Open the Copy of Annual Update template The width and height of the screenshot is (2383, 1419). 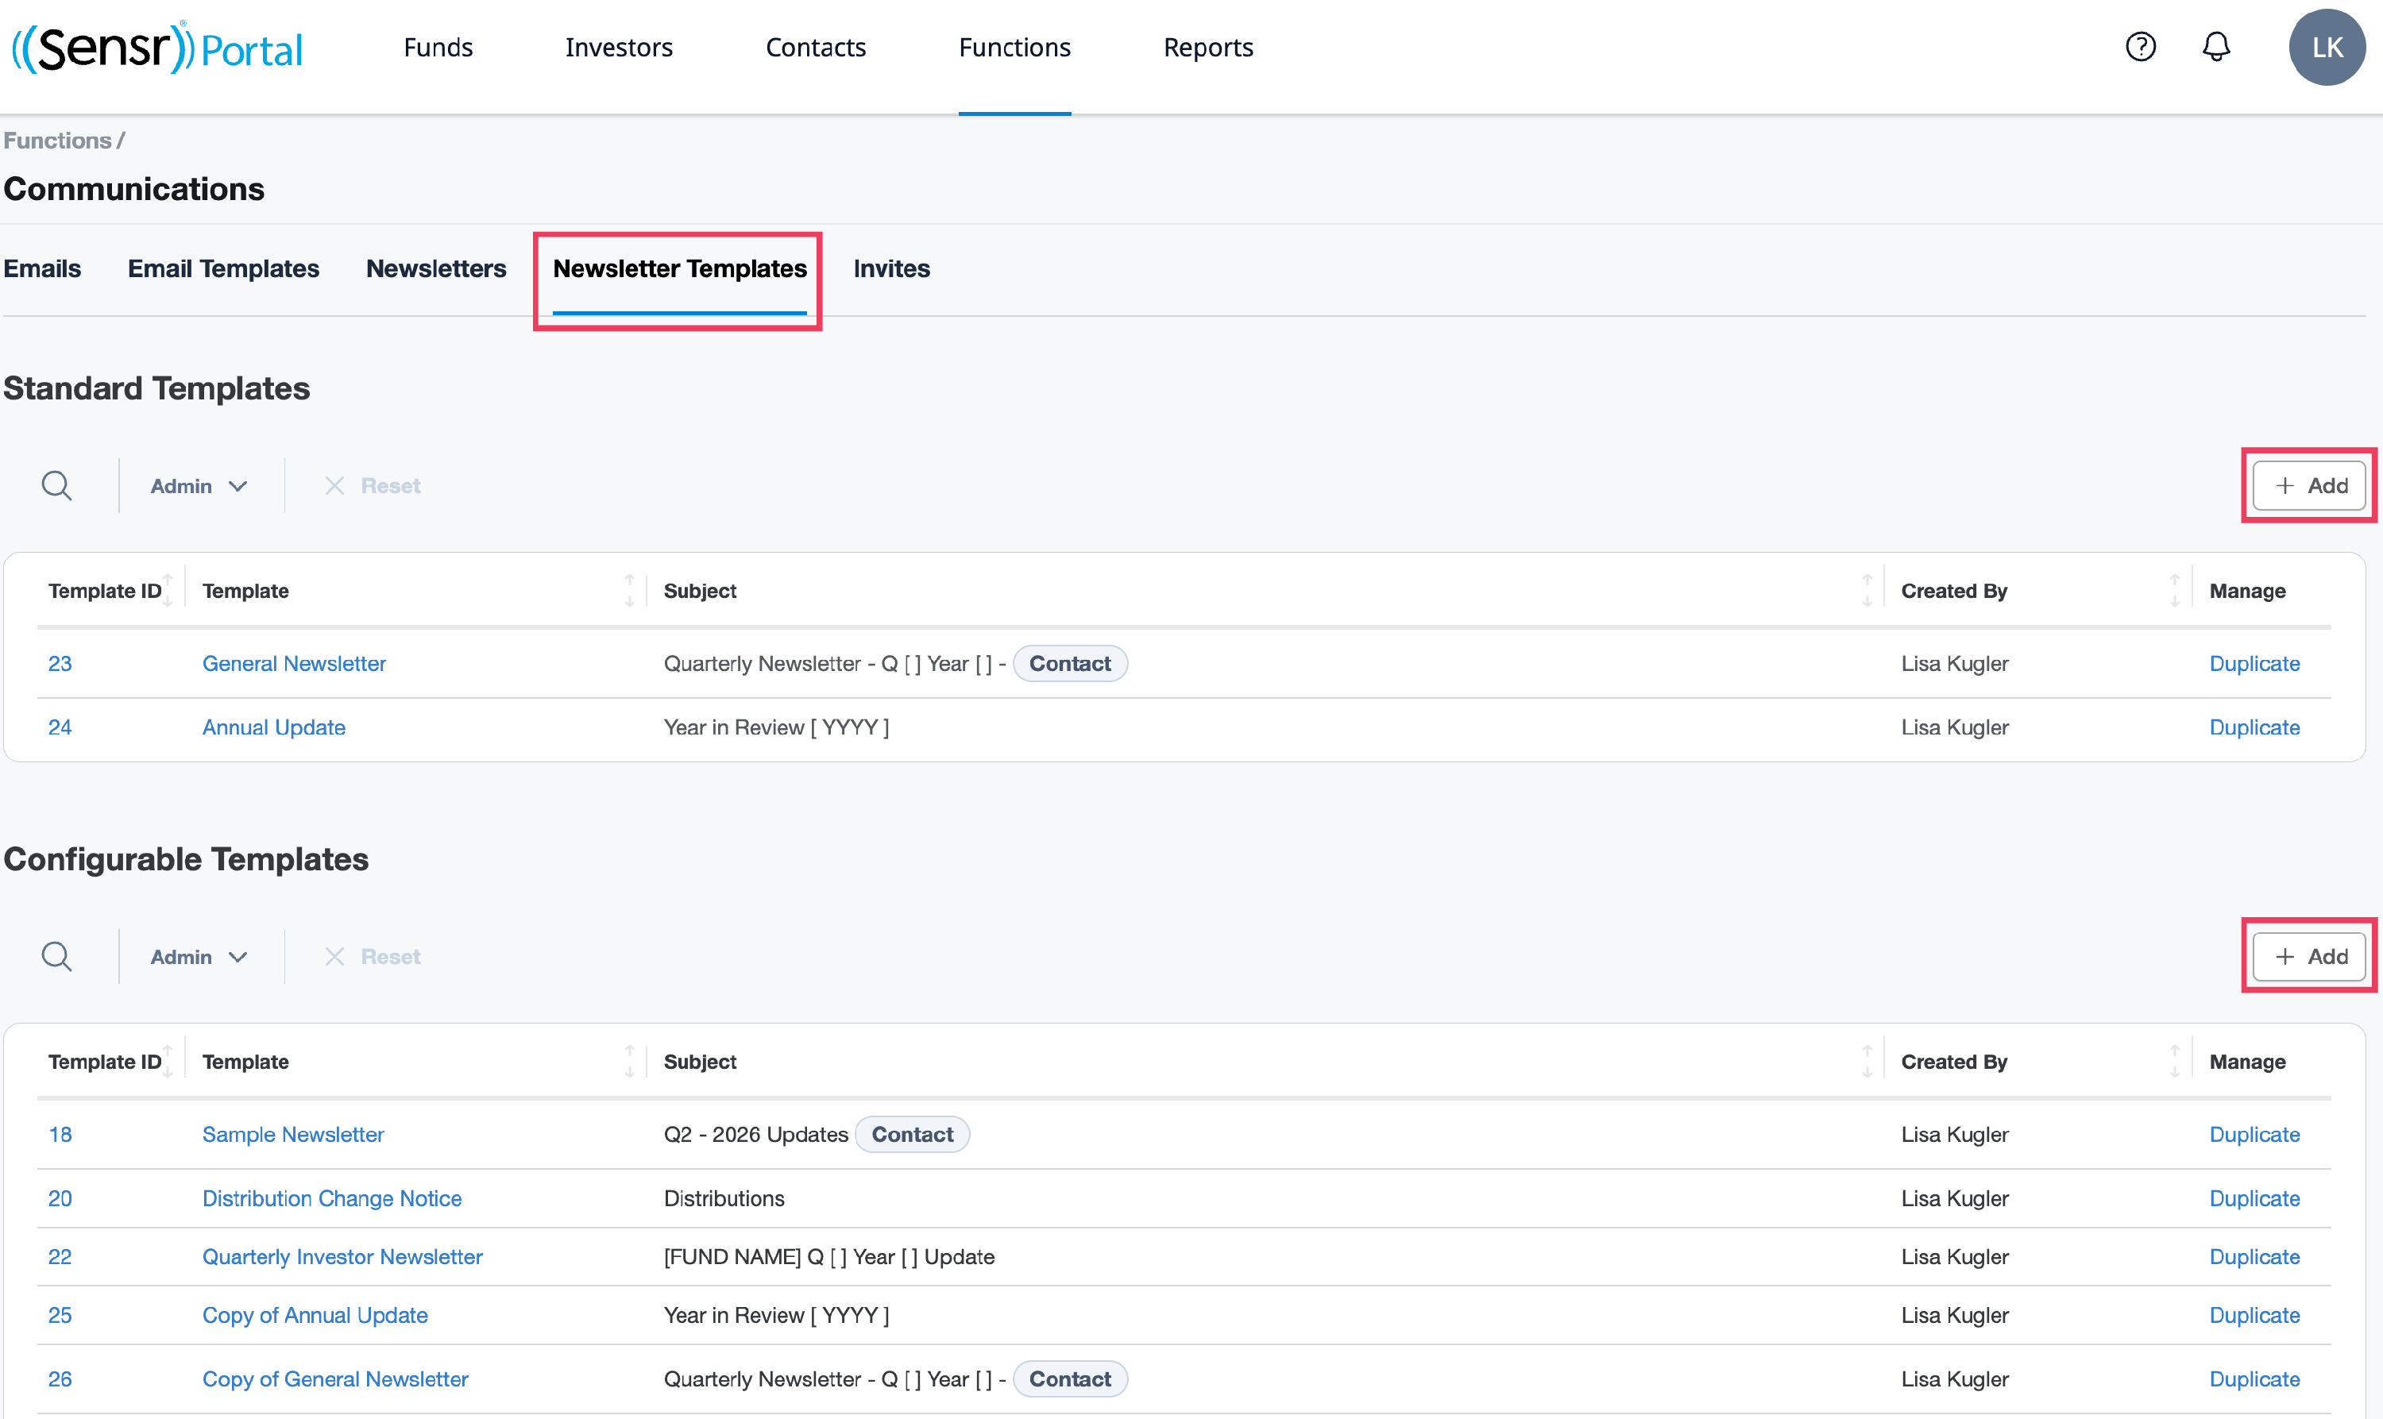coord(315,1315)
